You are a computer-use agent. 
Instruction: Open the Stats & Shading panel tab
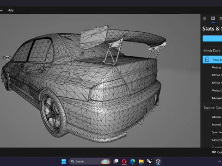(x=213, y=18)
